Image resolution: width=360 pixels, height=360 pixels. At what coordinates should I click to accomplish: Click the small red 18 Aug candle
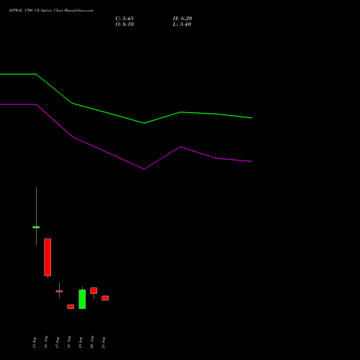pyautogui.click(x=71, y=307)
